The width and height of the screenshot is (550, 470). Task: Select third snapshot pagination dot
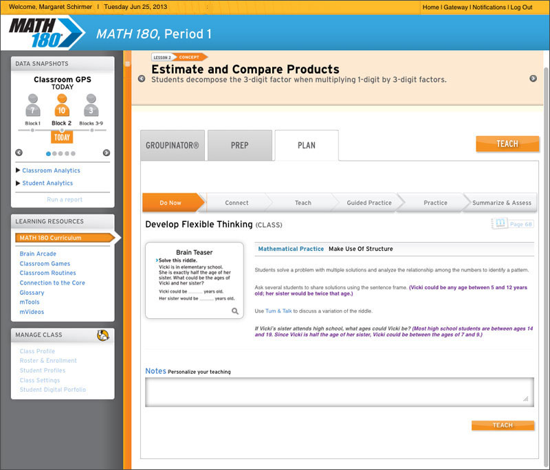pyautogui.click(x=60, y=153)
